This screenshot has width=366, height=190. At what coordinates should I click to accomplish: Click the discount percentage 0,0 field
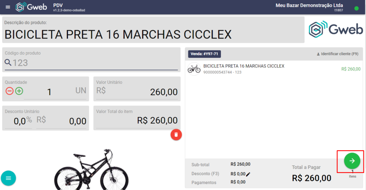(19, 121)
